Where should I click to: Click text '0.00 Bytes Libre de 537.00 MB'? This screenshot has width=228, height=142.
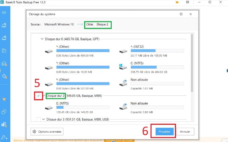coord(75,89)
